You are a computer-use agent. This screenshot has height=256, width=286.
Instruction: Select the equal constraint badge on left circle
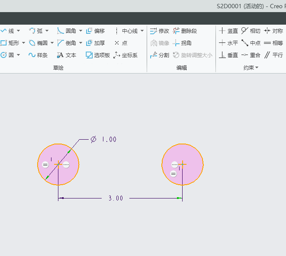[x=45, y=165]
